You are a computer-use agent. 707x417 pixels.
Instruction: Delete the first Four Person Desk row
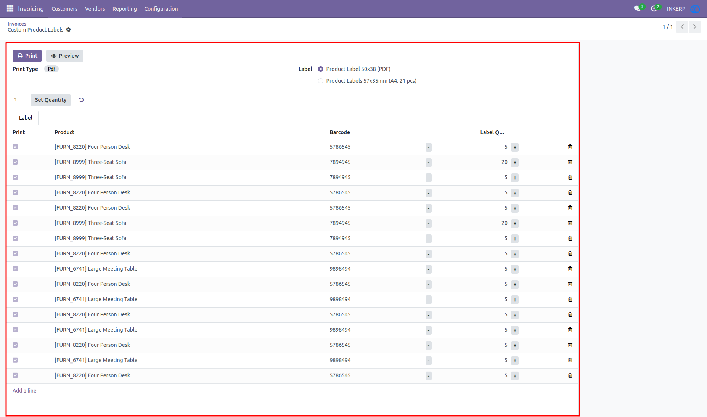[570, 147]
